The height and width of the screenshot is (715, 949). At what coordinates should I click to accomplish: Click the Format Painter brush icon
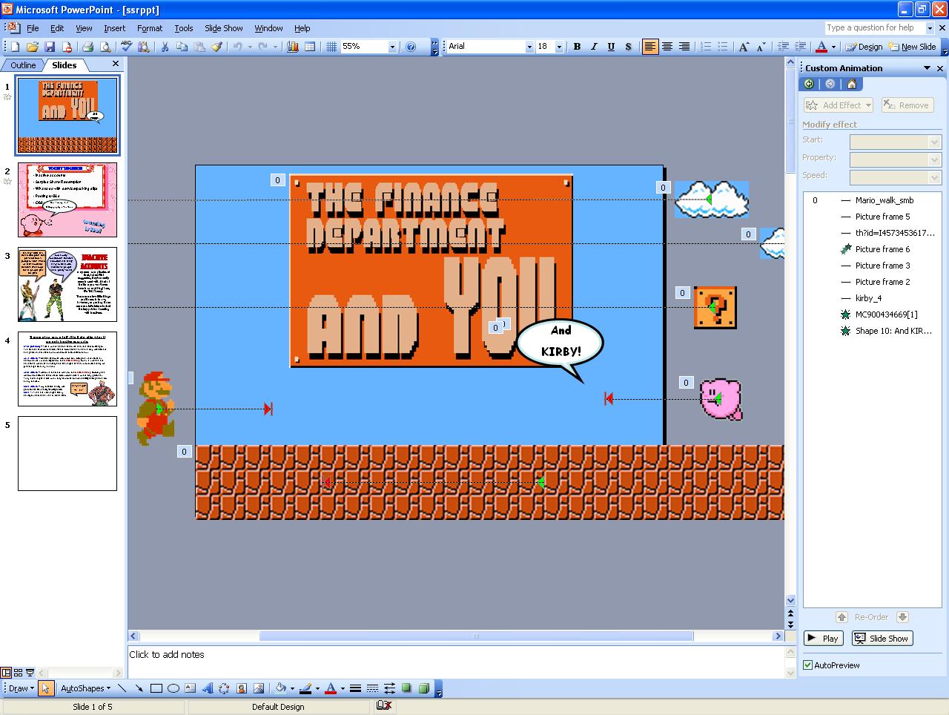[217, 47]
